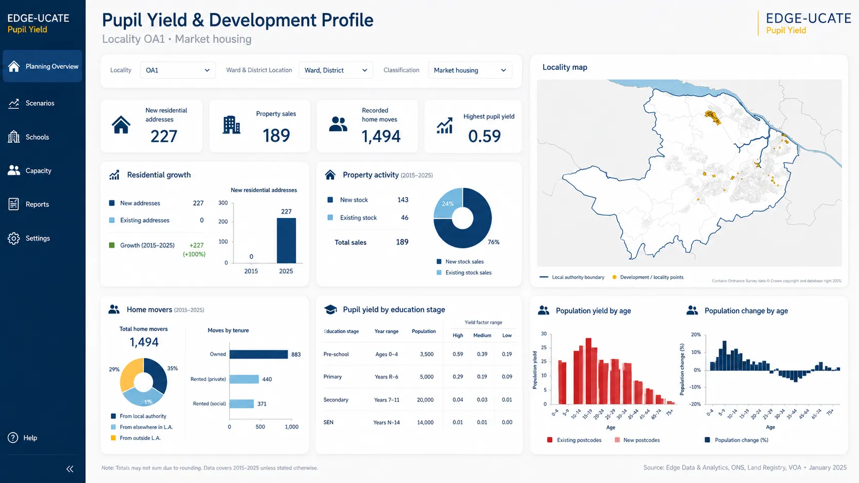Click the Help question mark icon
The height and width of the screenshot is (483, 859).
[13, 438]
